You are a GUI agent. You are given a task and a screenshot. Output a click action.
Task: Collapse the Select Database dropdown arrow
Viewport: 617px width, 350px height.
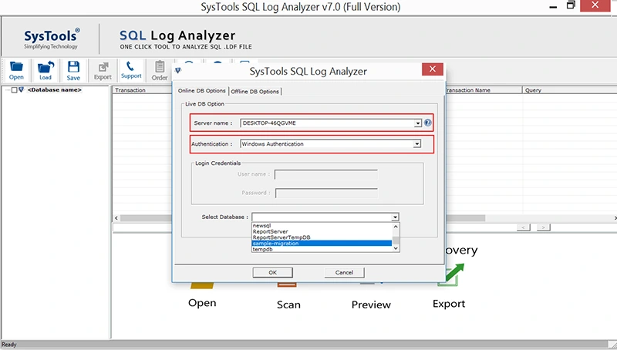(395, 217)
